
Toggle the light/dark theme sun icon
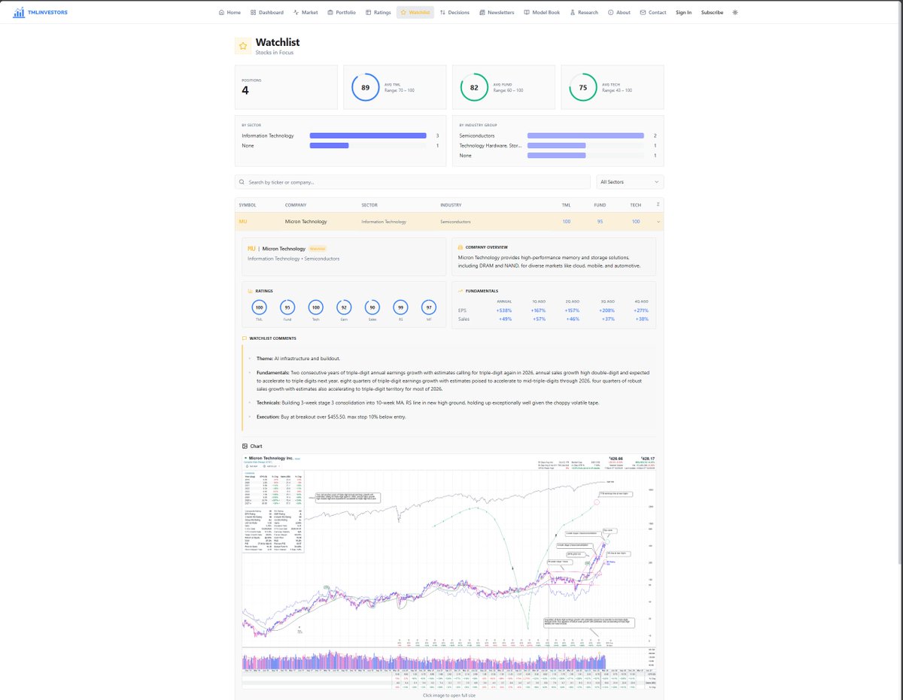pyautogui.click(x=735, y=13)
